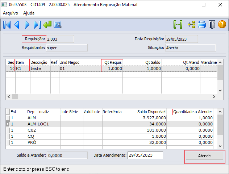Click the Referência column header

tap(114, 112)
